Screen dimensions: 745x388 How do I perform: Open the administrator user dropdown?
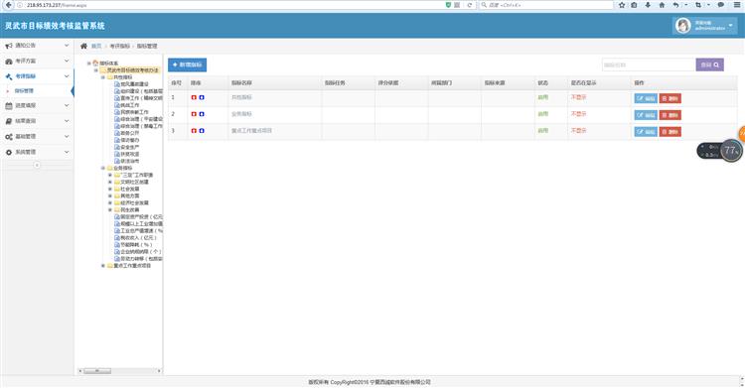pyautogui.click(x=705, y=26)
